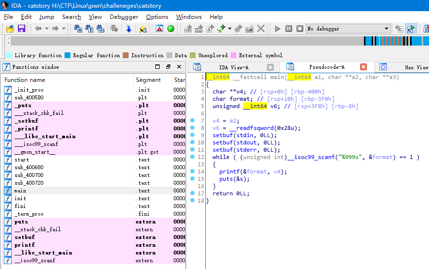Select setbuf extern function row
The image size is (429, 269).
tap(95, 237)
